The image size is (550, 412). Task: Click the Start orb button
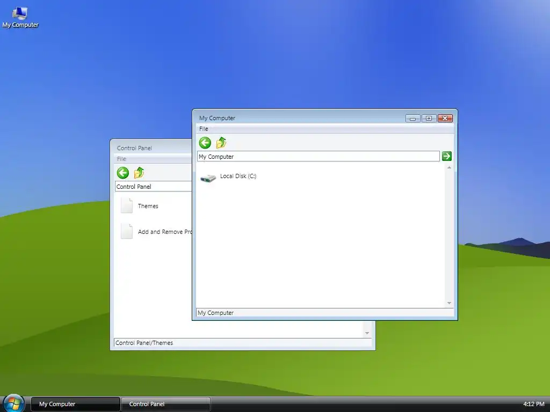click(x=13, y=403)
